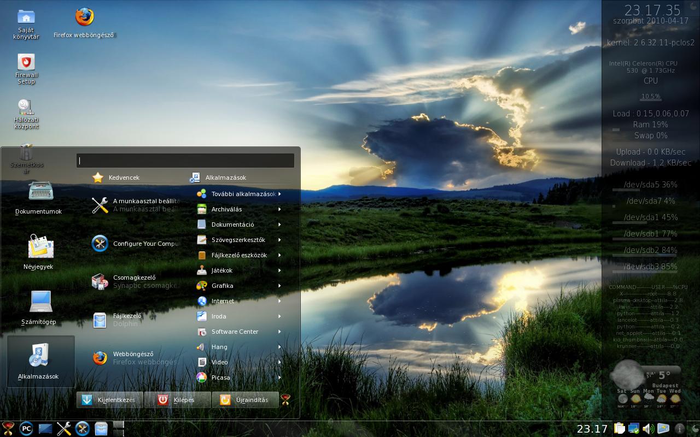This screenshot has height=437, width=700.
Task: Open the file manager taskbar icon
Action: pyautogui.click(x=101, y=429)
